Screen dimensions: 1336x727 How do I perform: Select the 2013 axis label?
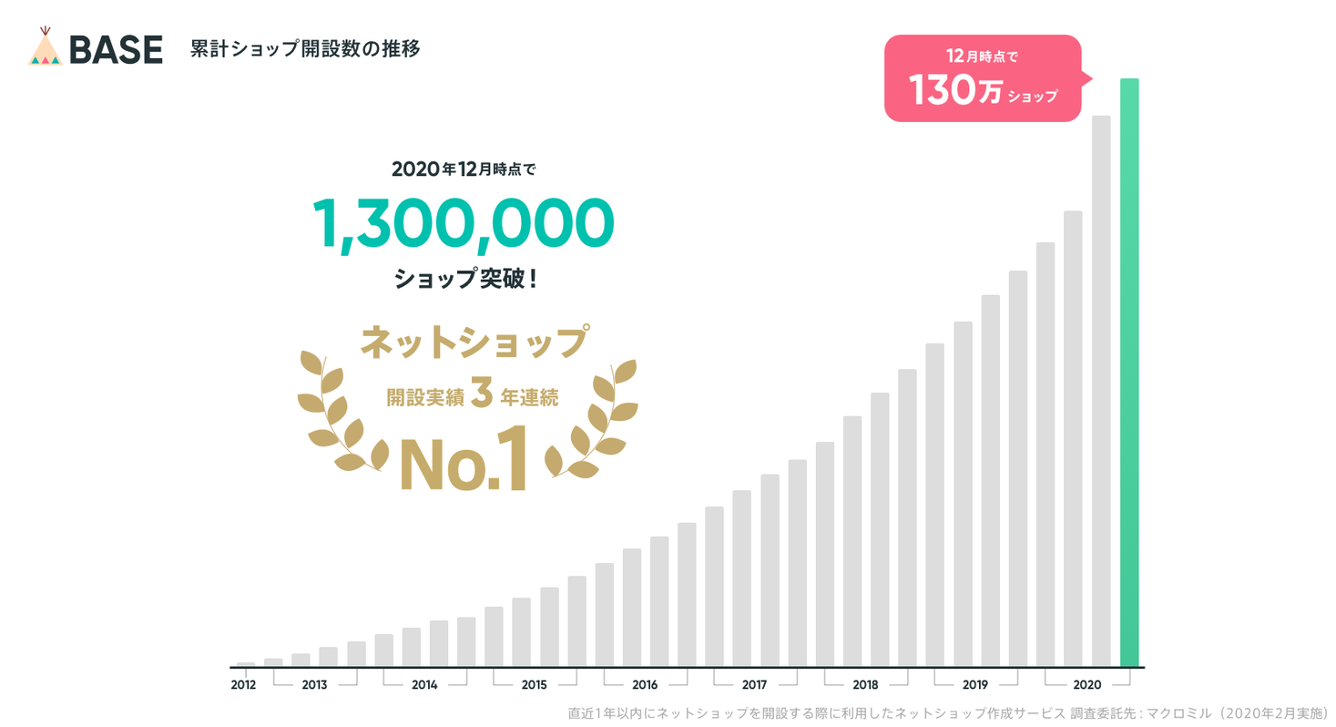pyautogui.click(x=314, y=684)
